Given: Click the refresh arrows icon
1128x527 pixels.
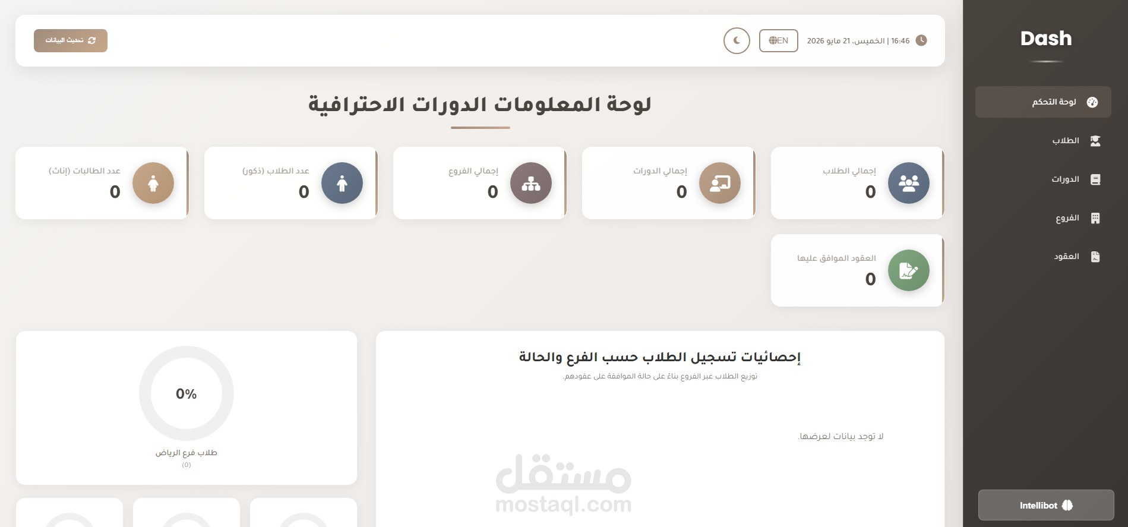Looking at the screenshot, I should [91, 40].
